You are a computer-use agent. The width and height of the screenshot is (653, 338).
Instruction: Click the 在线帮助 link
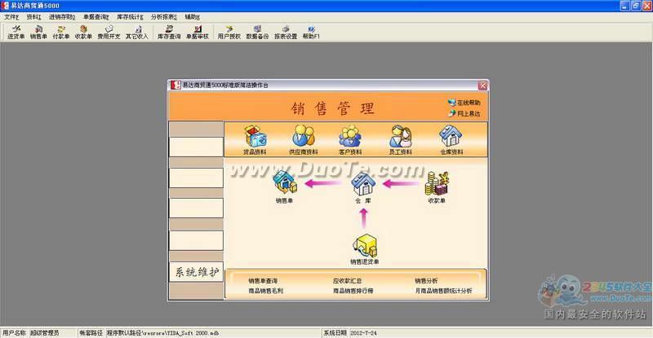click(x=464, y=103)
